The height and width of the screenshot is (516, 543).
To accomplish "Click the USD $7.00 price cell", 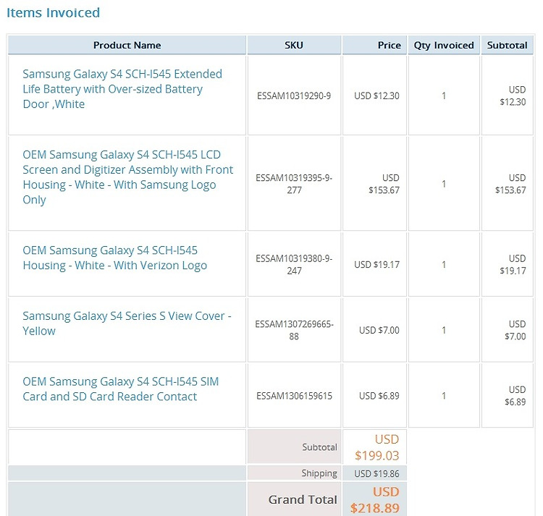I will tap(379, 330).
